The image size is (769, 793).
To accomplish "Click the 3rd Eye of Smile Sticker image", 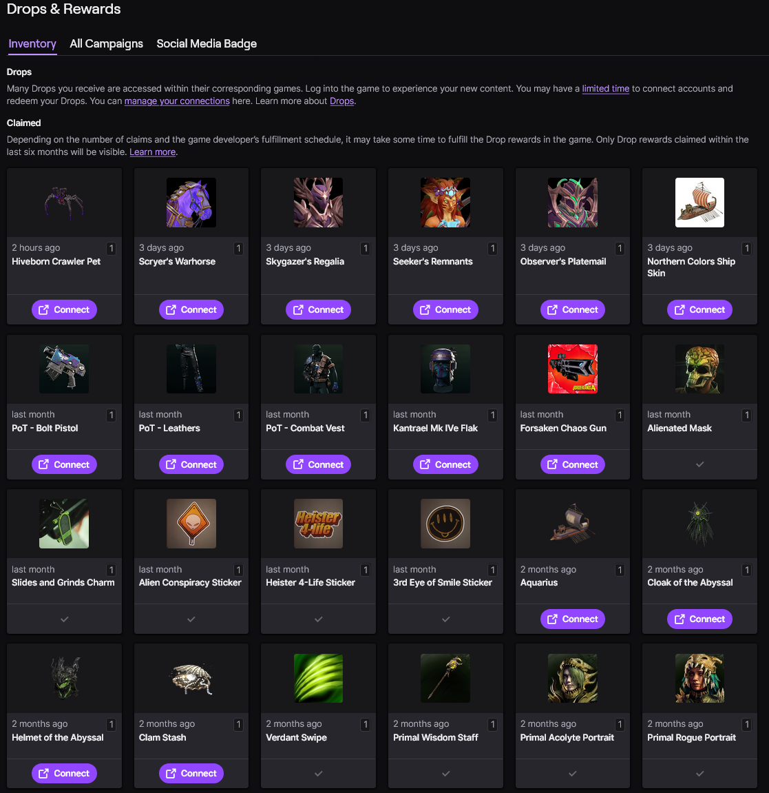I will 445,524.
